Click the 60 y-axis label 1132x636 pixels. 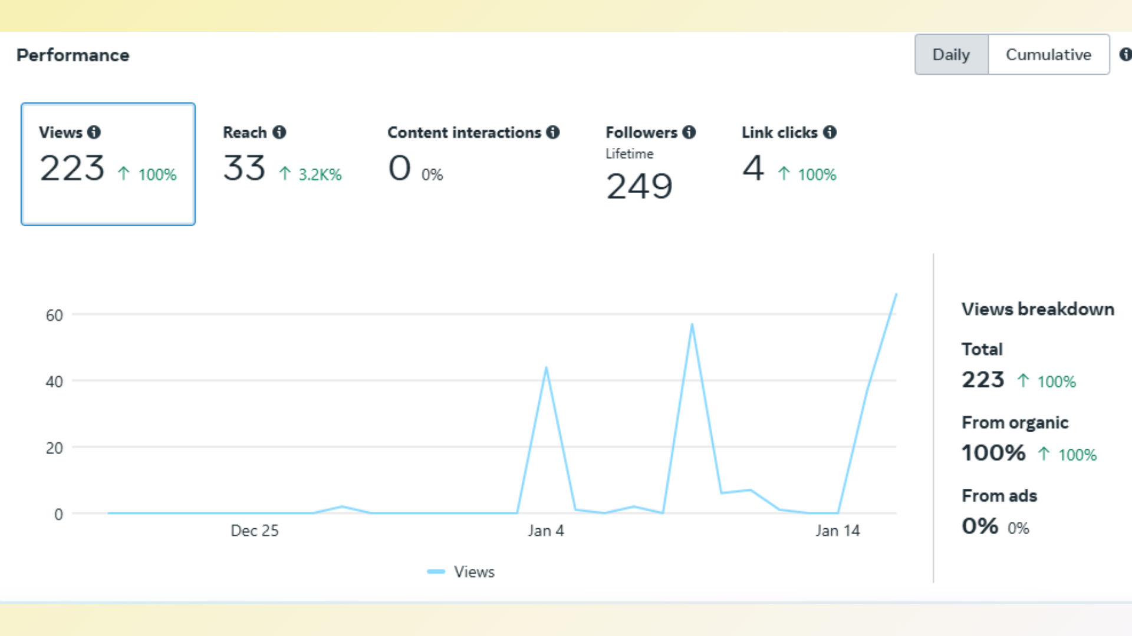point(54,316)
